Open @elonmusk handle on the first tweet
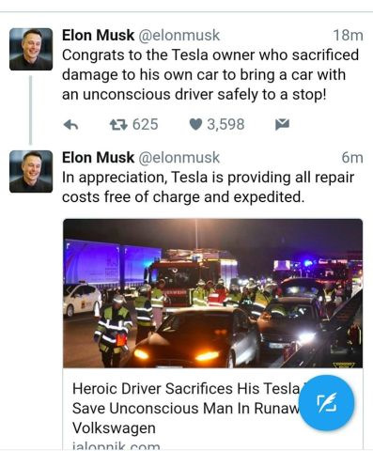 point(179,35)
